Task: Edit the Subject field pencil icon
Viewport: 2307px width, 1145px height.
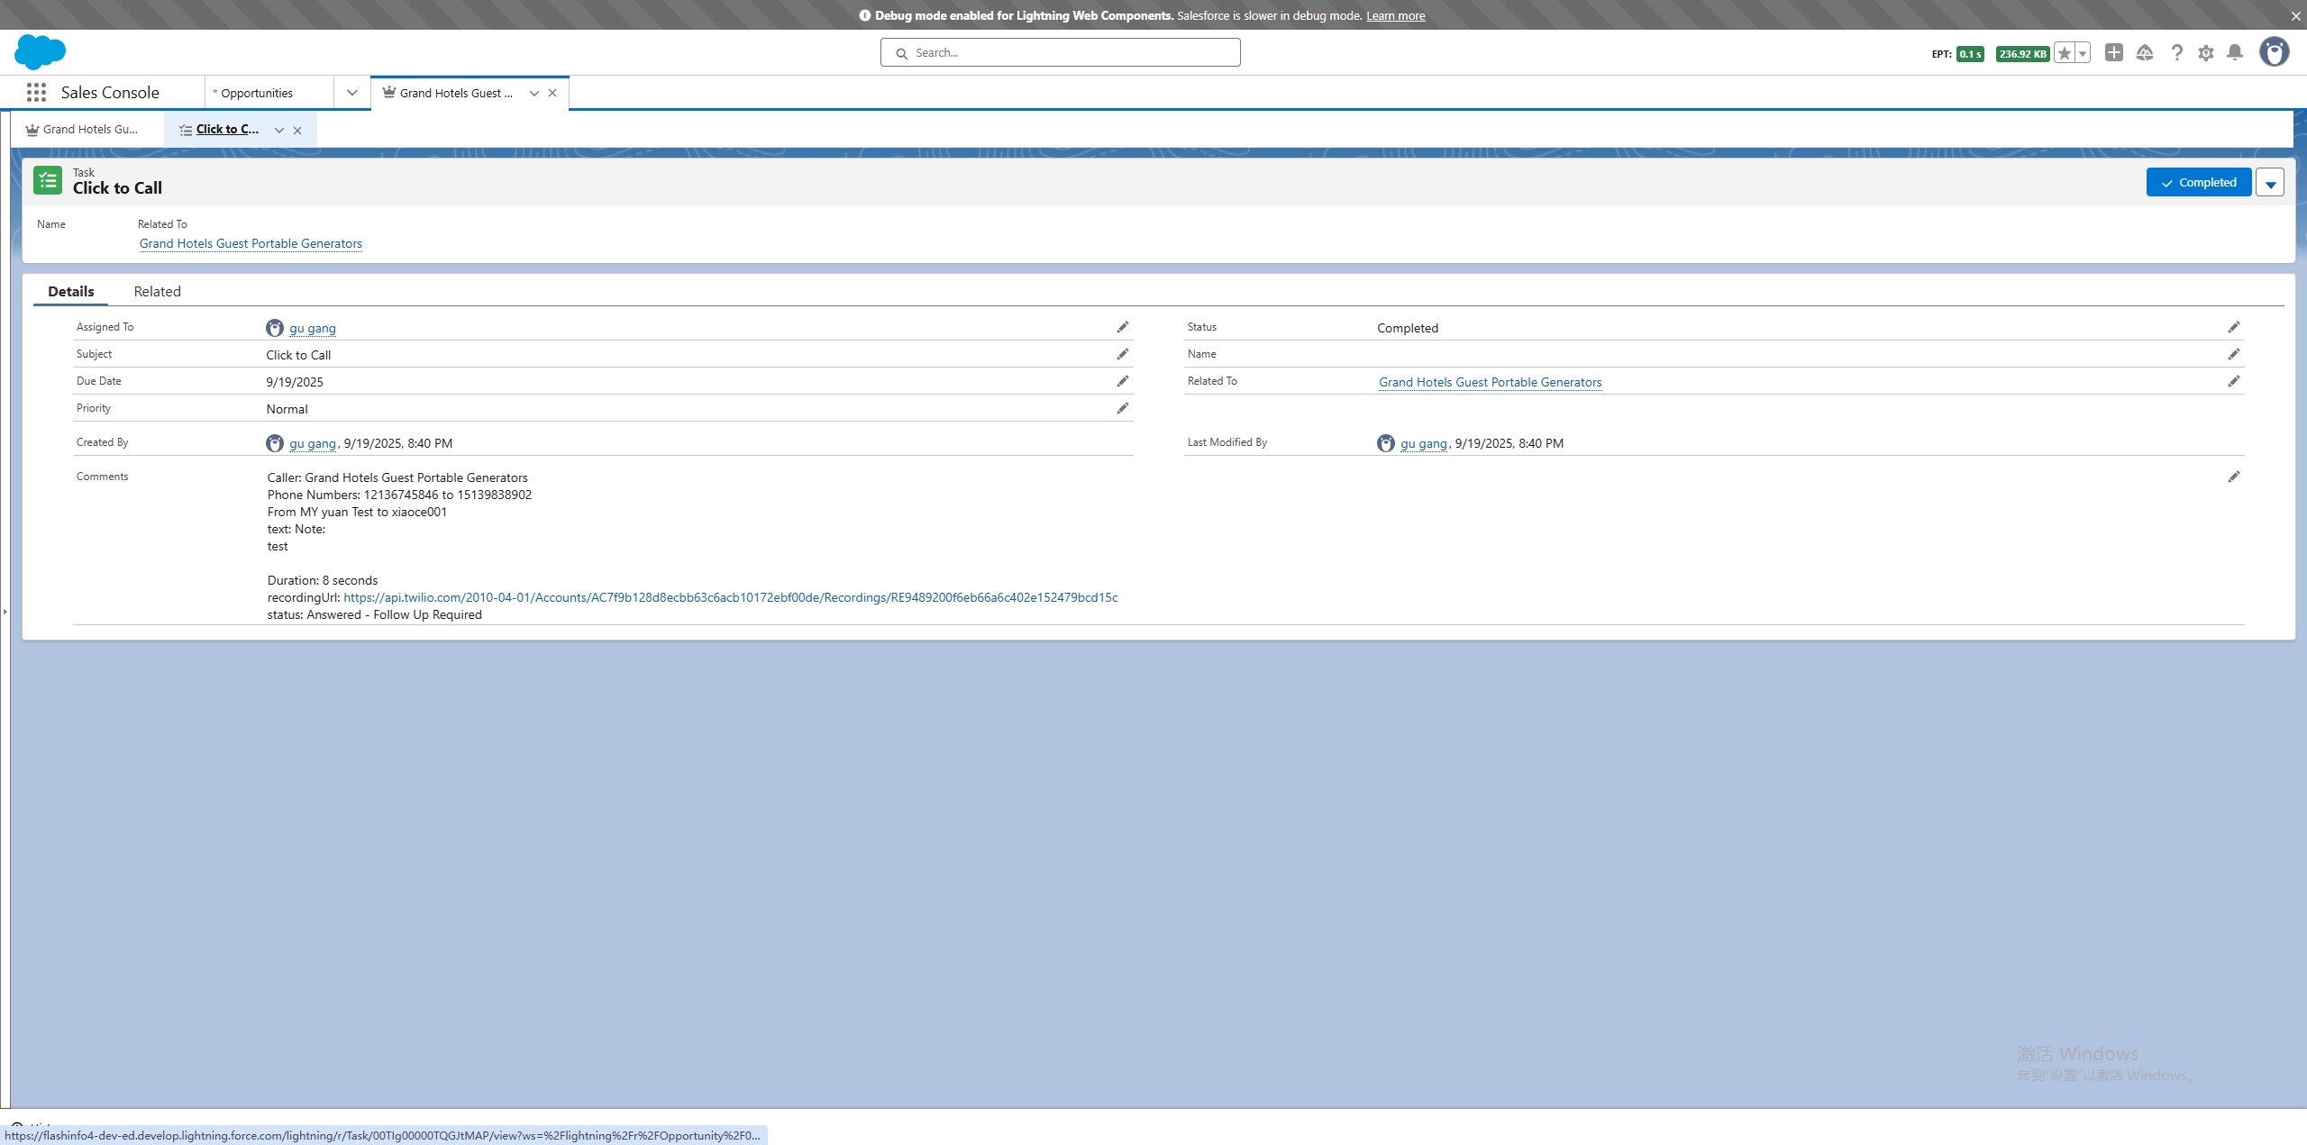Action: [x=1122, y=354]
